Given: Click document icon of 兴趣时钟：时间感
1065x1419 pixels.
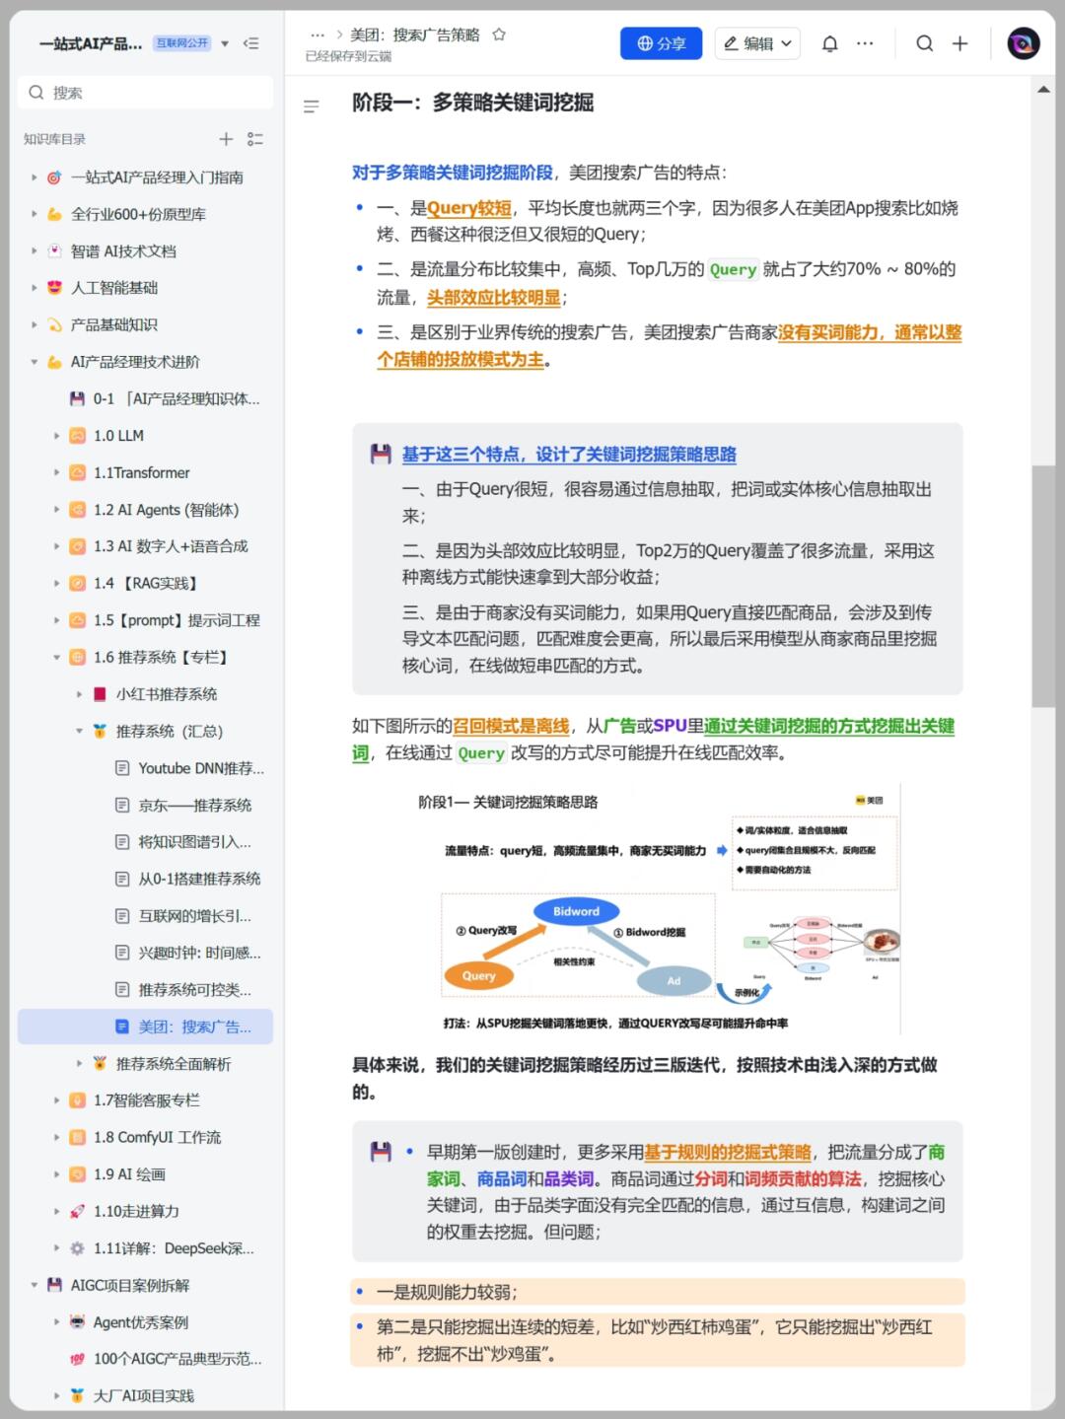Looking at the screenshot, I should [x=122, y=953].
